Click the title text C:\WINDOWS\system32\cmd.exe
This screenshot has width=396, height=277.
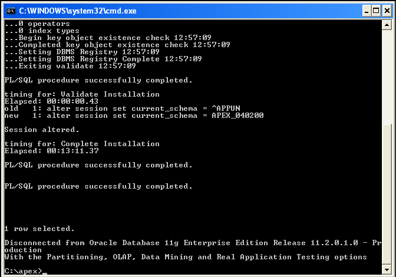click(x=78, y=11)
